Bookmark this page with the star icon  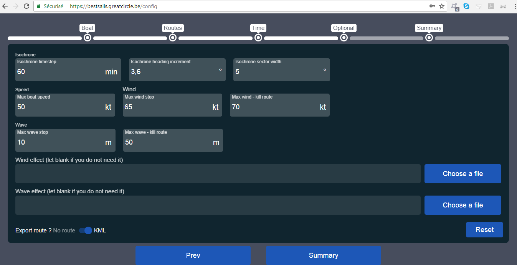[442, 6]
